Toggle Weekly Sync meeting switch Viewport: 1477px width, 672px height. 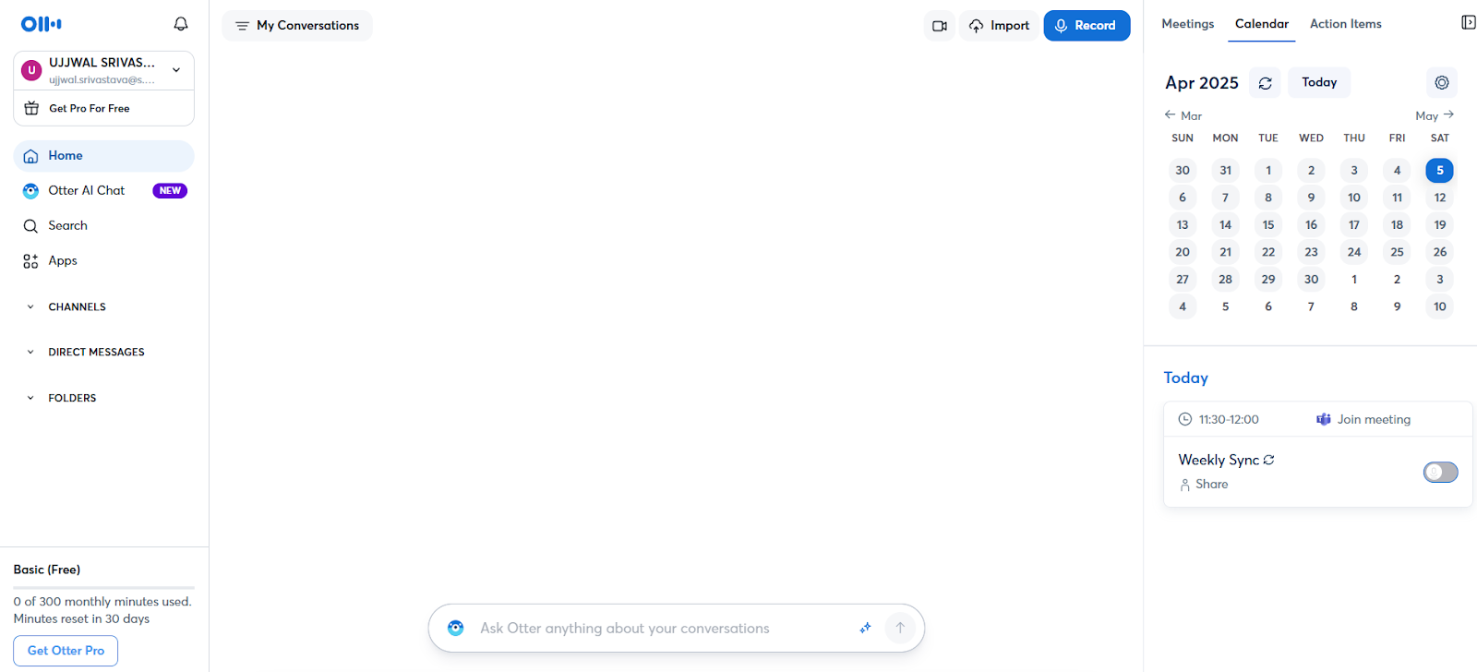tap(1440, 473)
